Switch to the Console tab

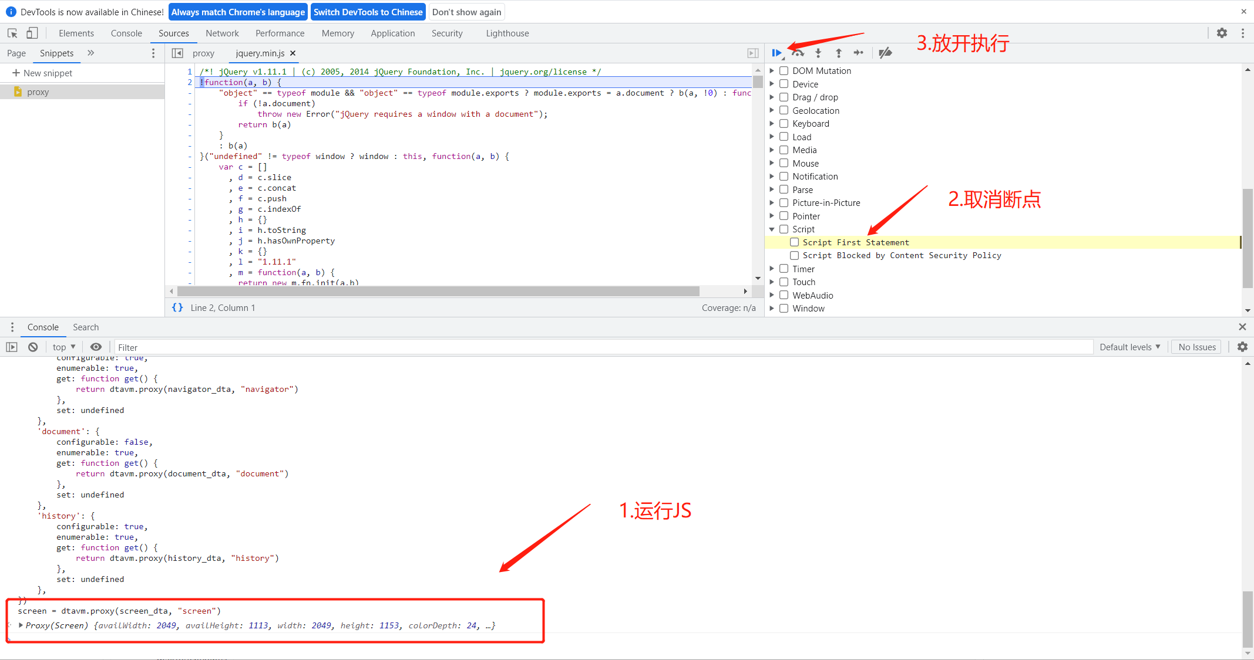[x=126, y=33]
